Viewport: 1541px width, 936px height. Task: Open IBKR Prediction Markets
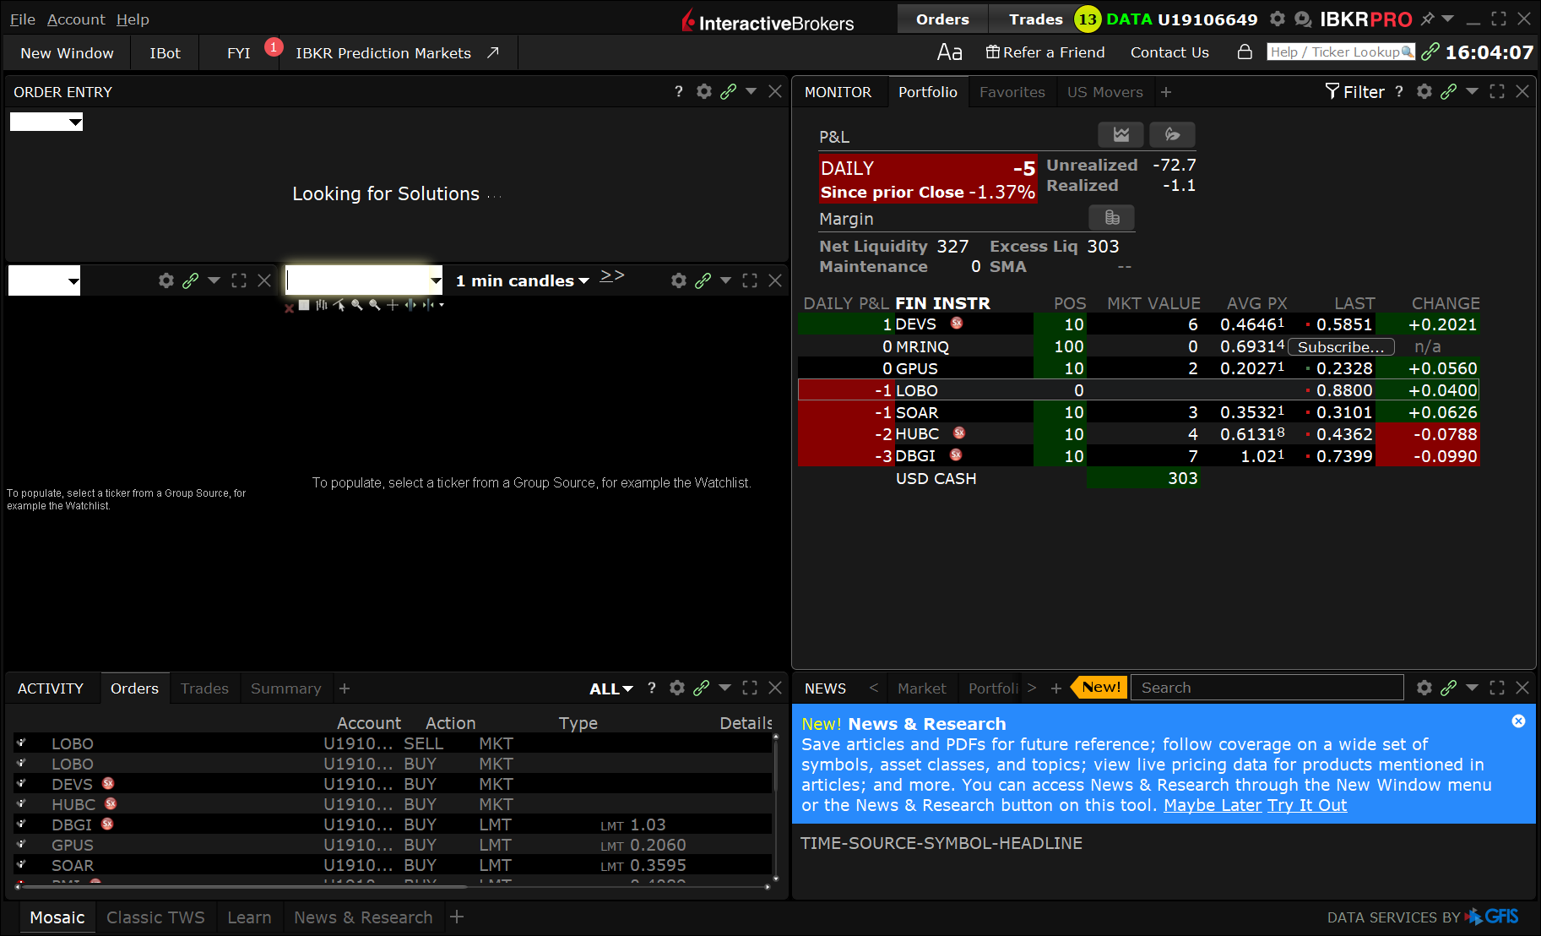click(x=397, y=53)
